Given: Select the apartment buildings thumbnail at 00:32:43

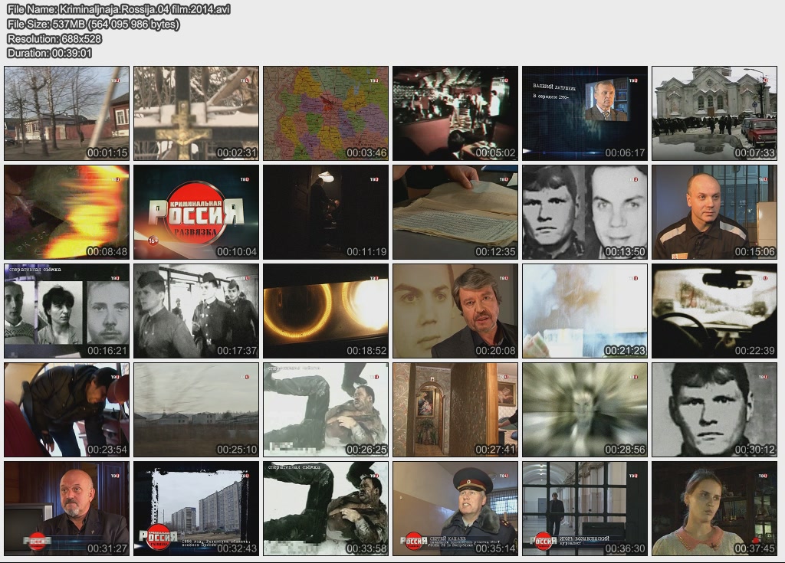Looking at the screenshot, I should pyautogui.click(x=196, y=508).
